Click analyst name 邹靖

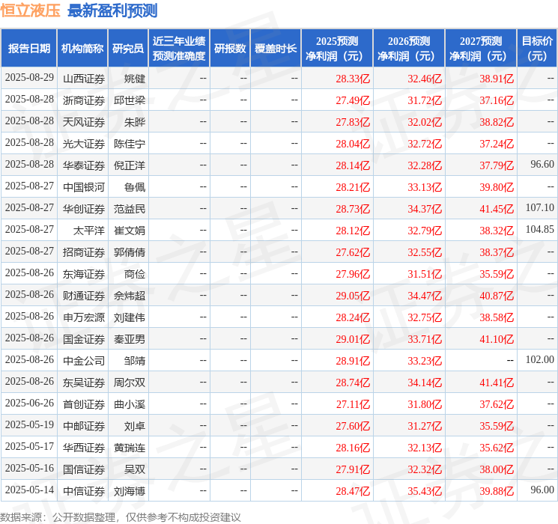(135, 361)
